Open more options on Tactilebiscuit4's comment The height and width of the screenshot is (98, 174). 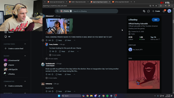coord(74,74)
